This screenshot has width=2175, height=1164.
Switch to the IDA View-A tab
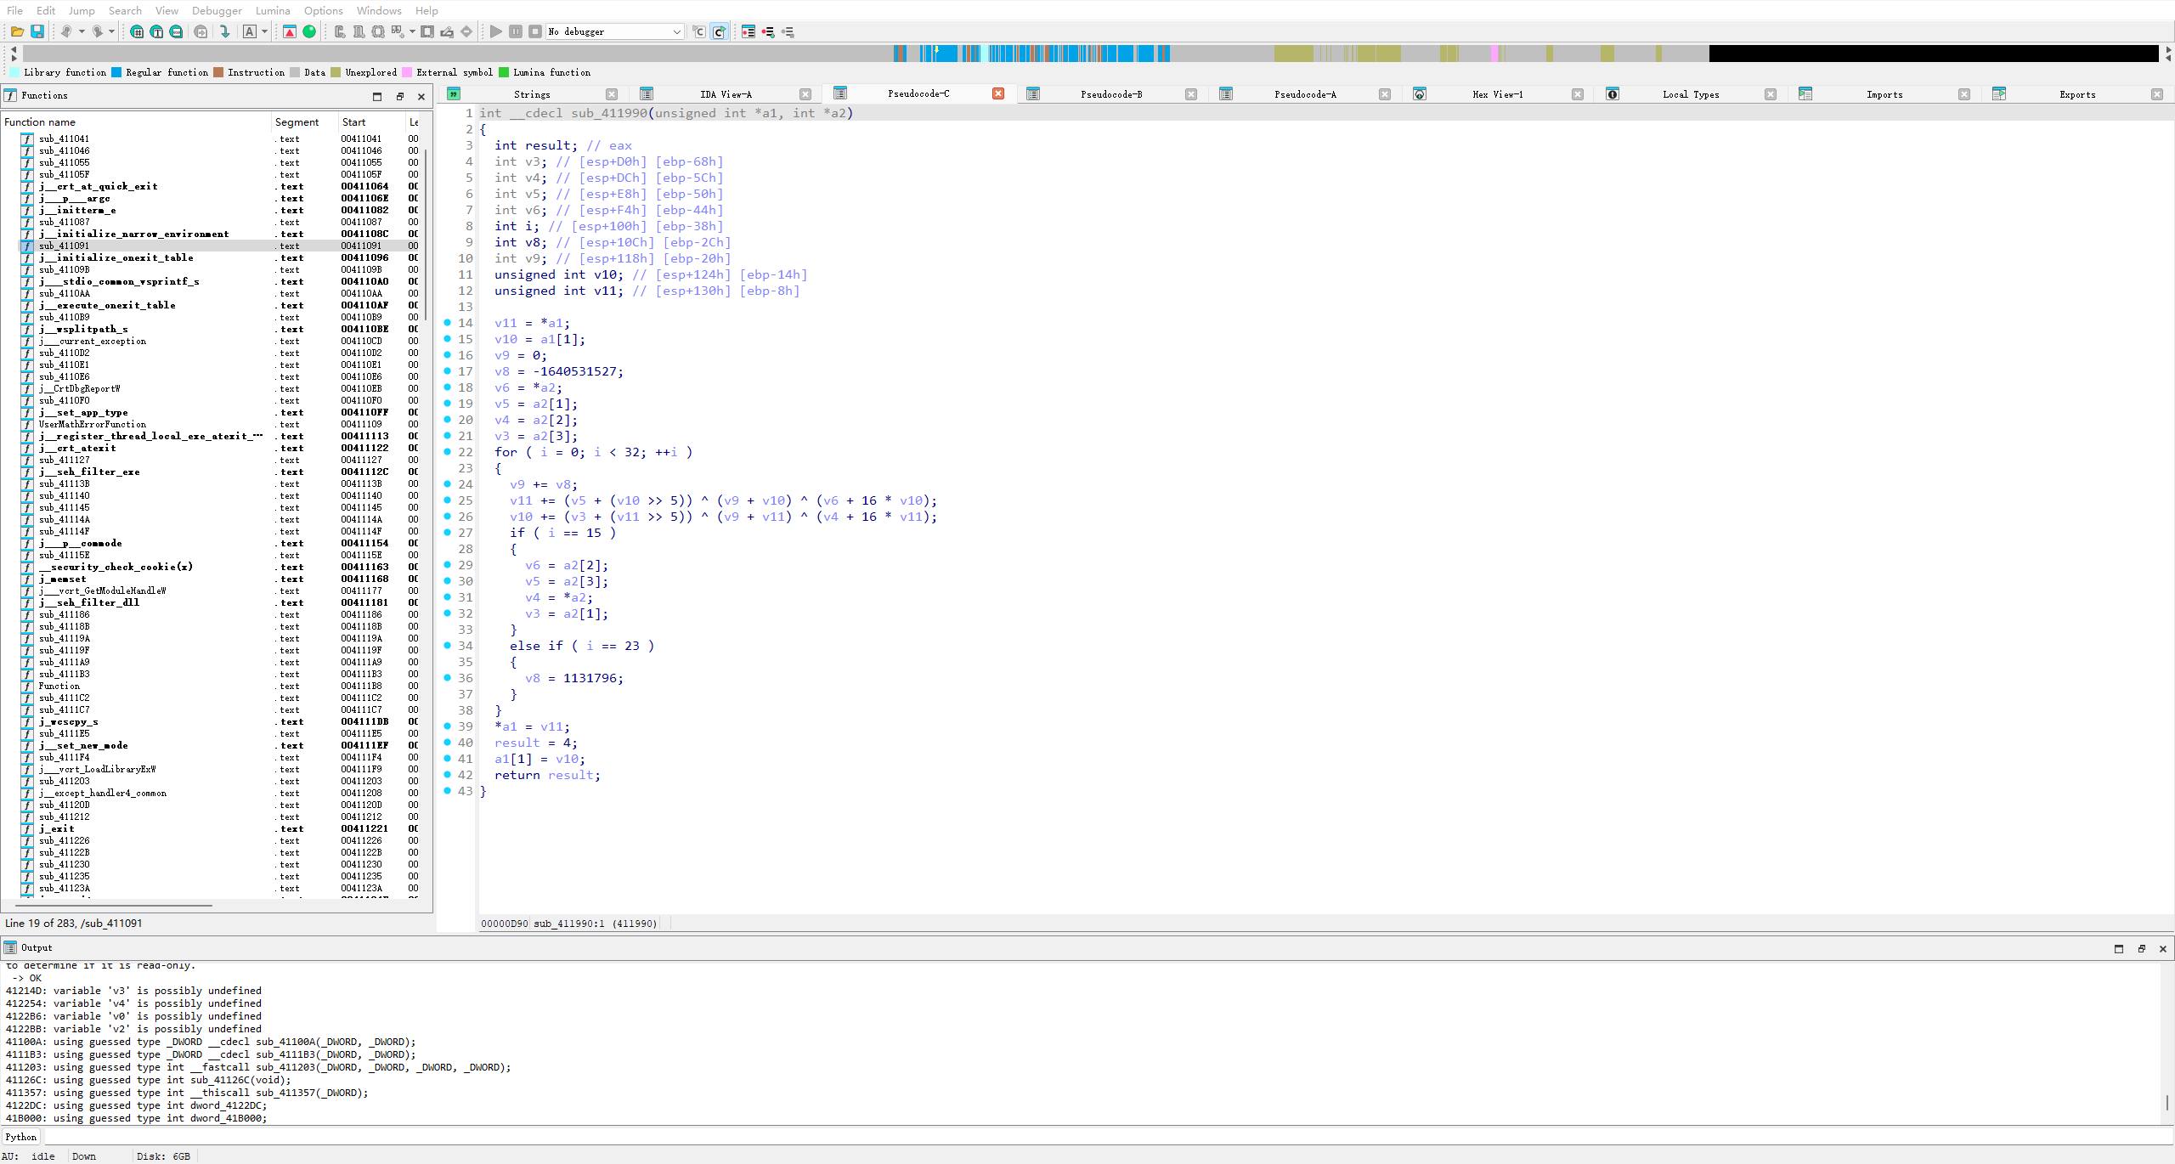coord(726,94)
